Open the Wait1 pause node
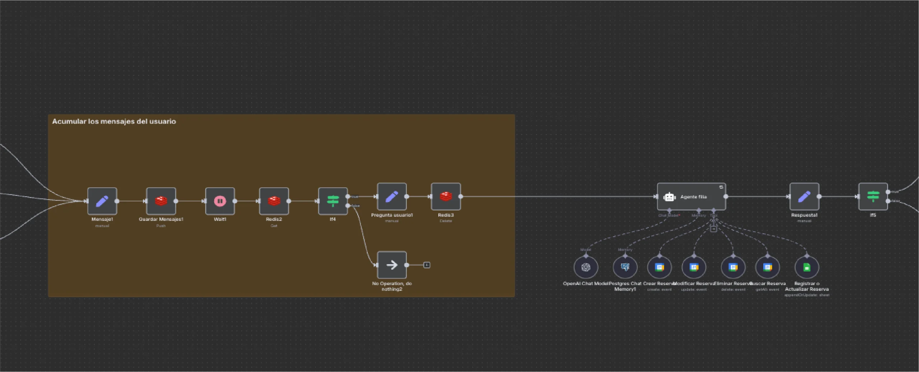 [x=220, y=201]
